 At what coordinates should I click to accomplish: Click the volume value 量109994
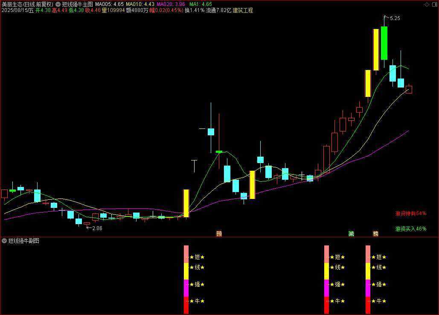click(x=113, y=10)
